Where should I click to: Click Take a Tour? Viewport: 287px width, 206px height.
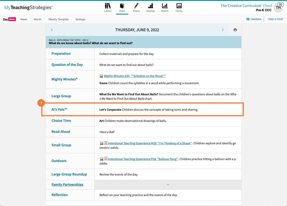275,19
